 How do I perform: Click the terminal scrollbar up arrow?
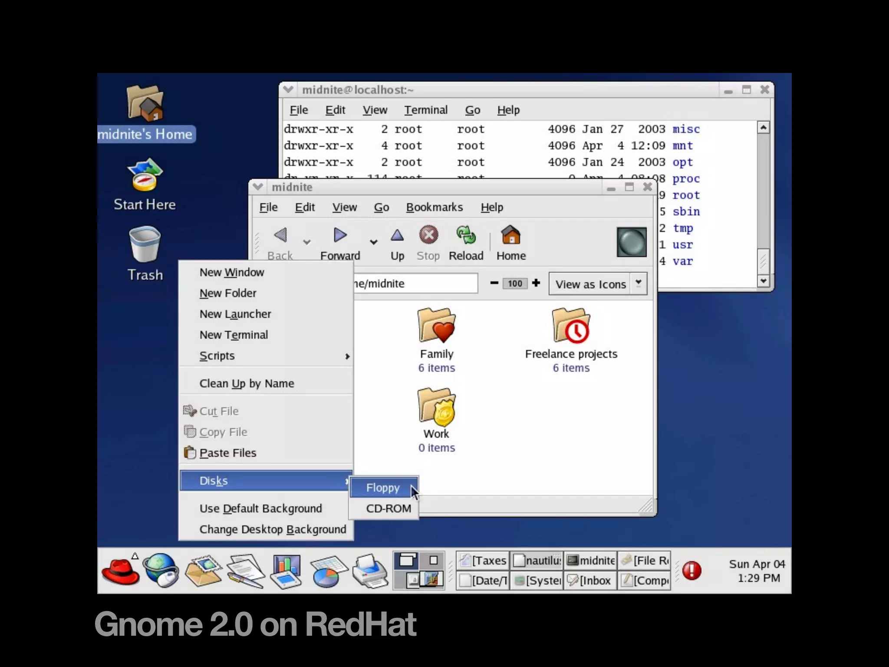coord(763,127)
